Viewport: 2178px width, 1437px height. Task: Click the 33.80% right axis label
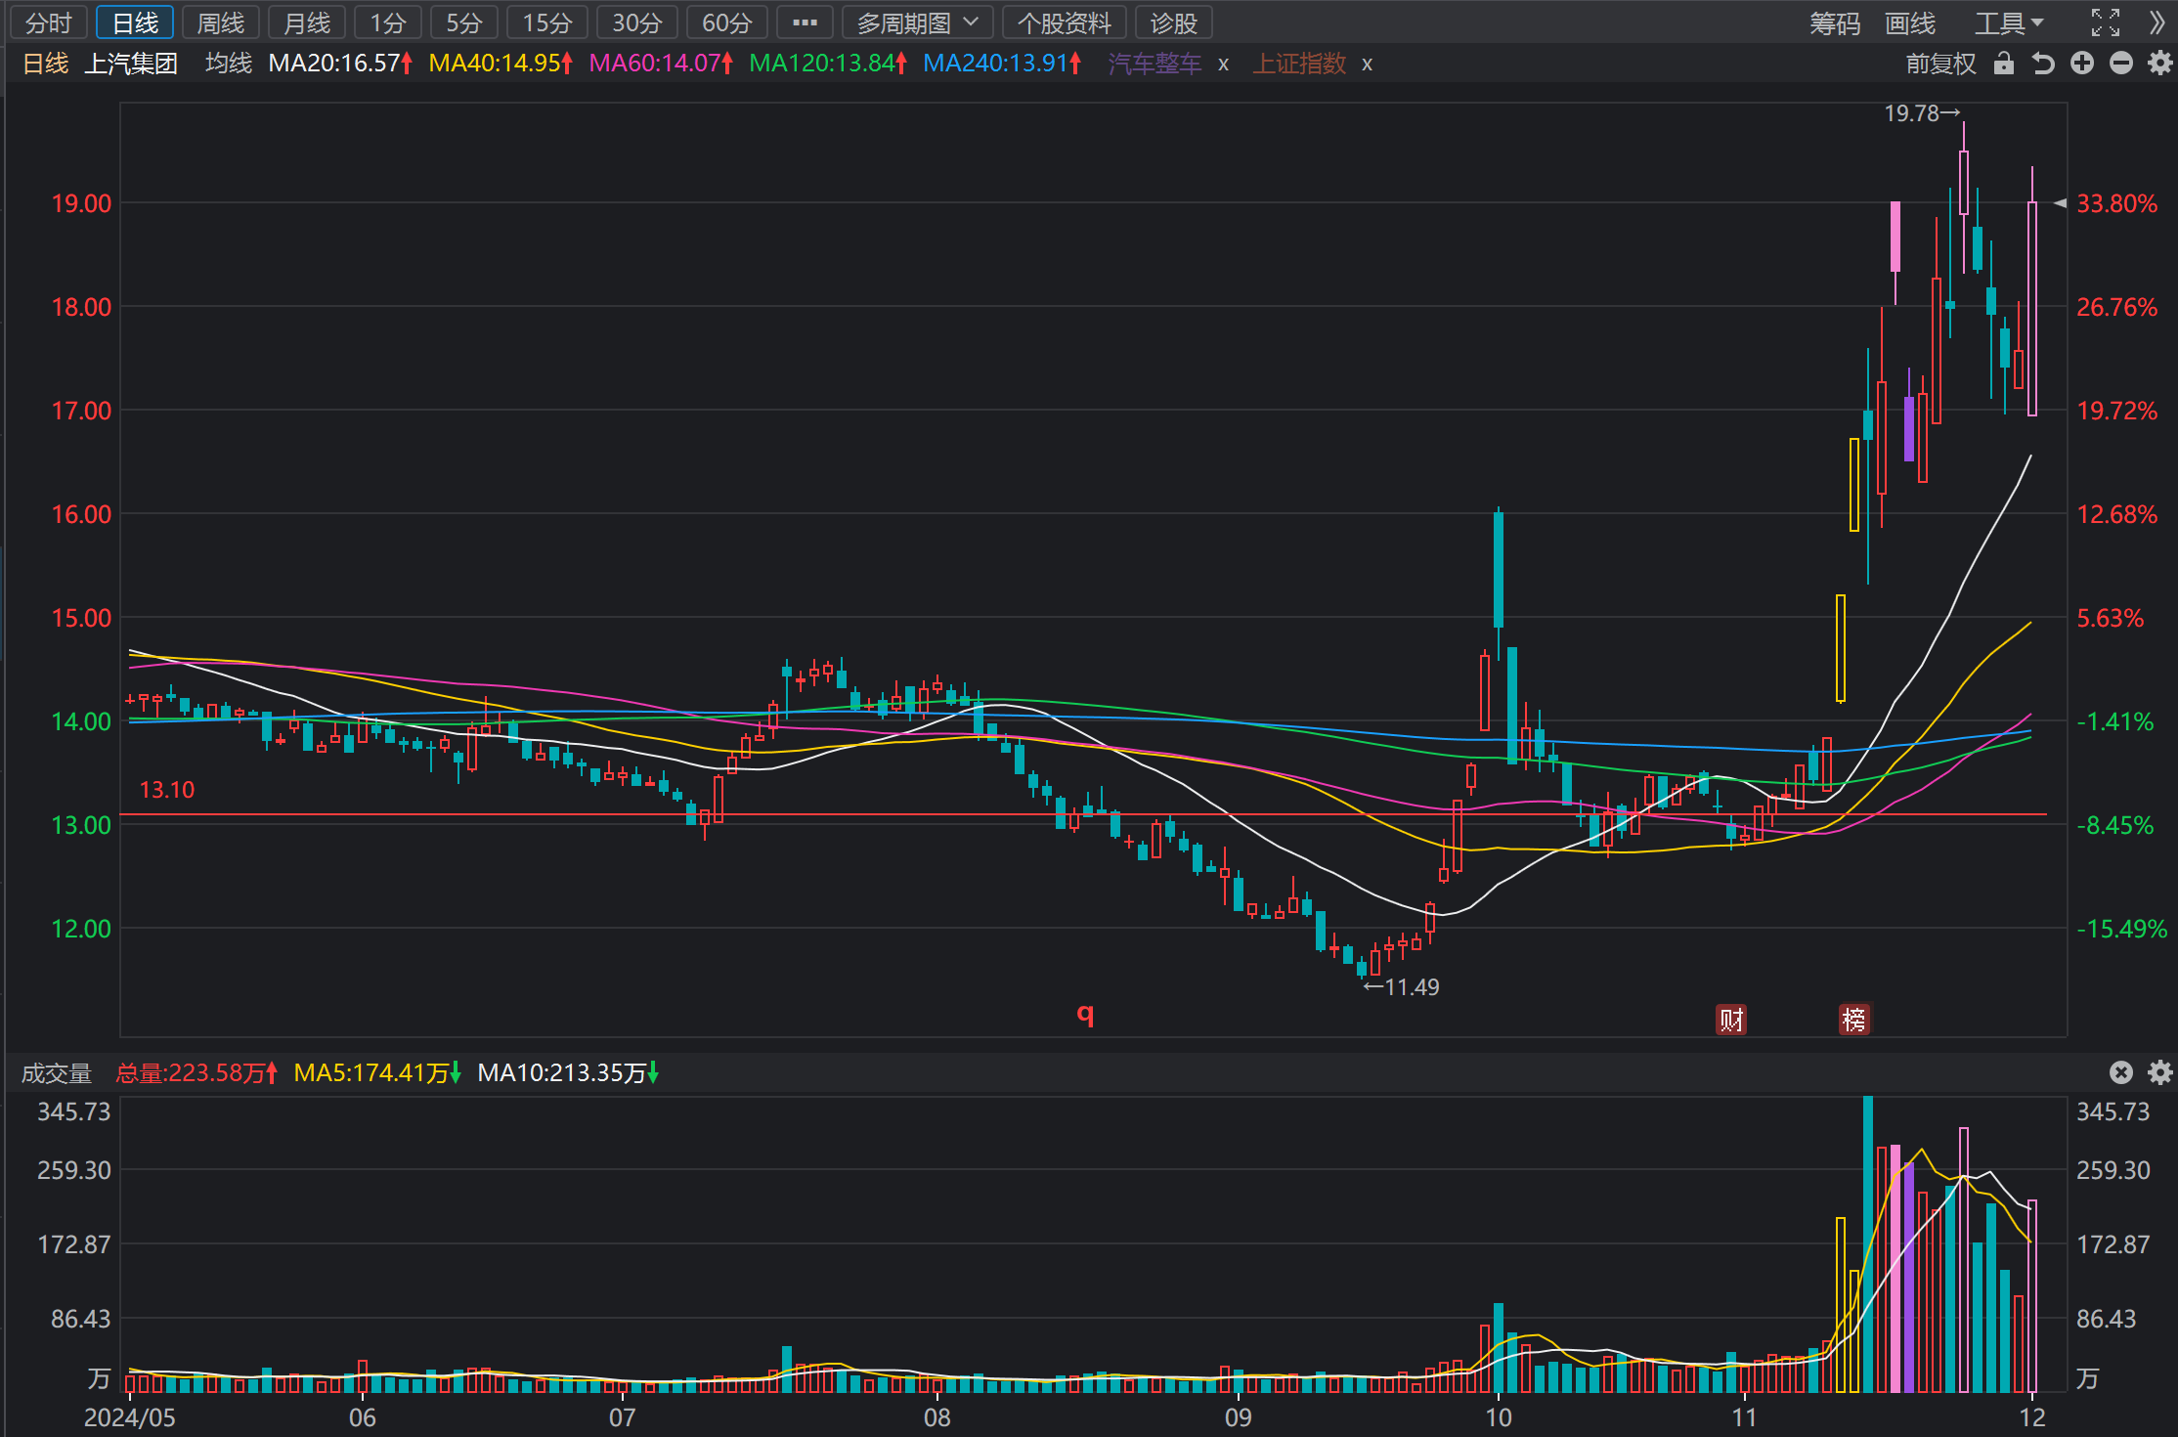coord(2116,203)
